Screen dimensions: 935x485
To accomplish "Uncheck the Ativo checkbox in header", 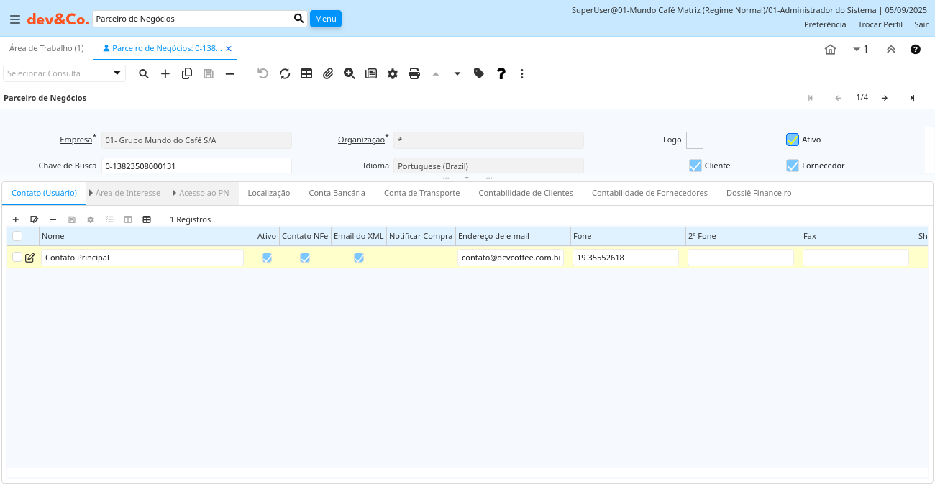I will (x=793, y=140).
